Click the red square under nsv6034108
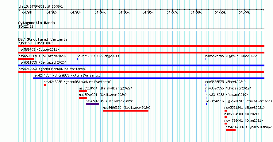Screen dimensions: 273x142 coord(226,117)
